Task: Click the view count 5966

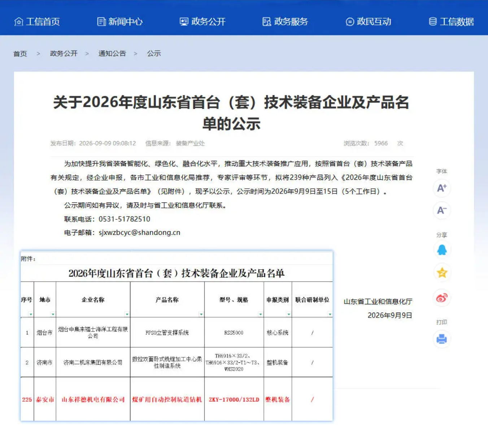Action: click(381, 143)
